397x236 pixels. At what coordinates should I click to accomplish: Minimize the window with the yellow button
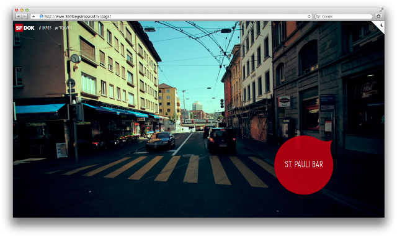[22, 10]
